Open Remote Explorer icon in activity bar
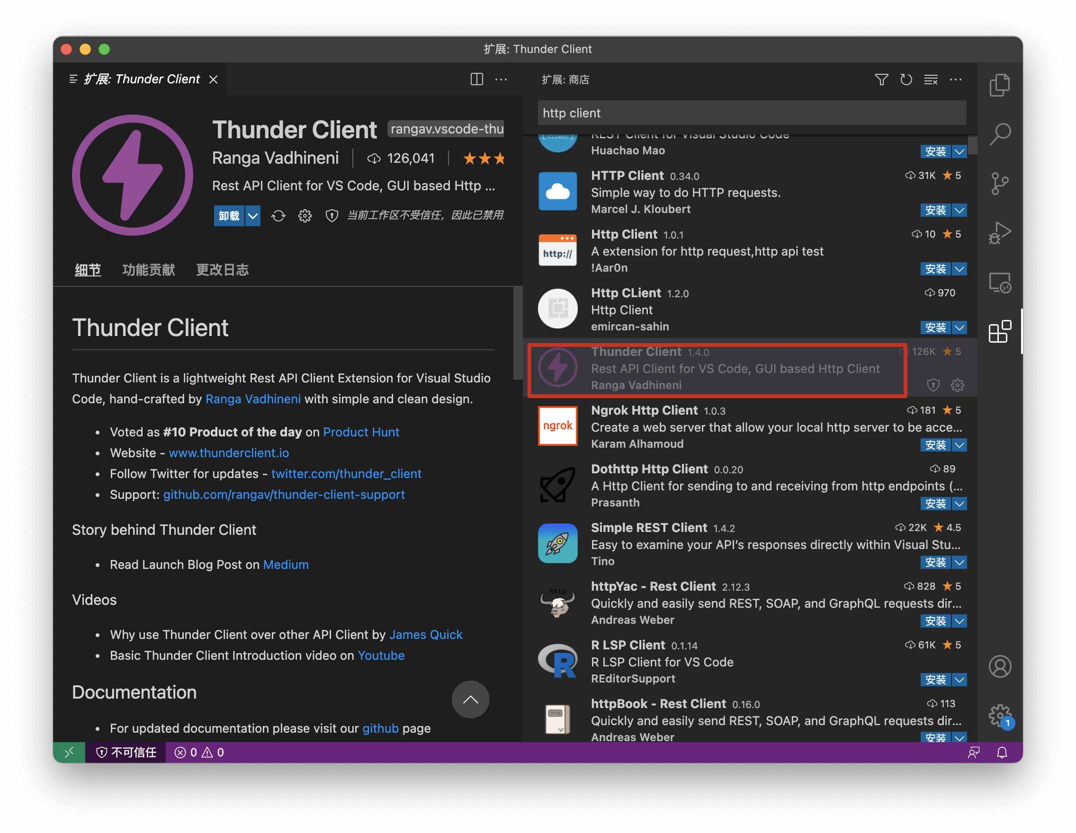The height and width of the screenshot is (833, 1076). pyautogui.click(x=999, y=283)
